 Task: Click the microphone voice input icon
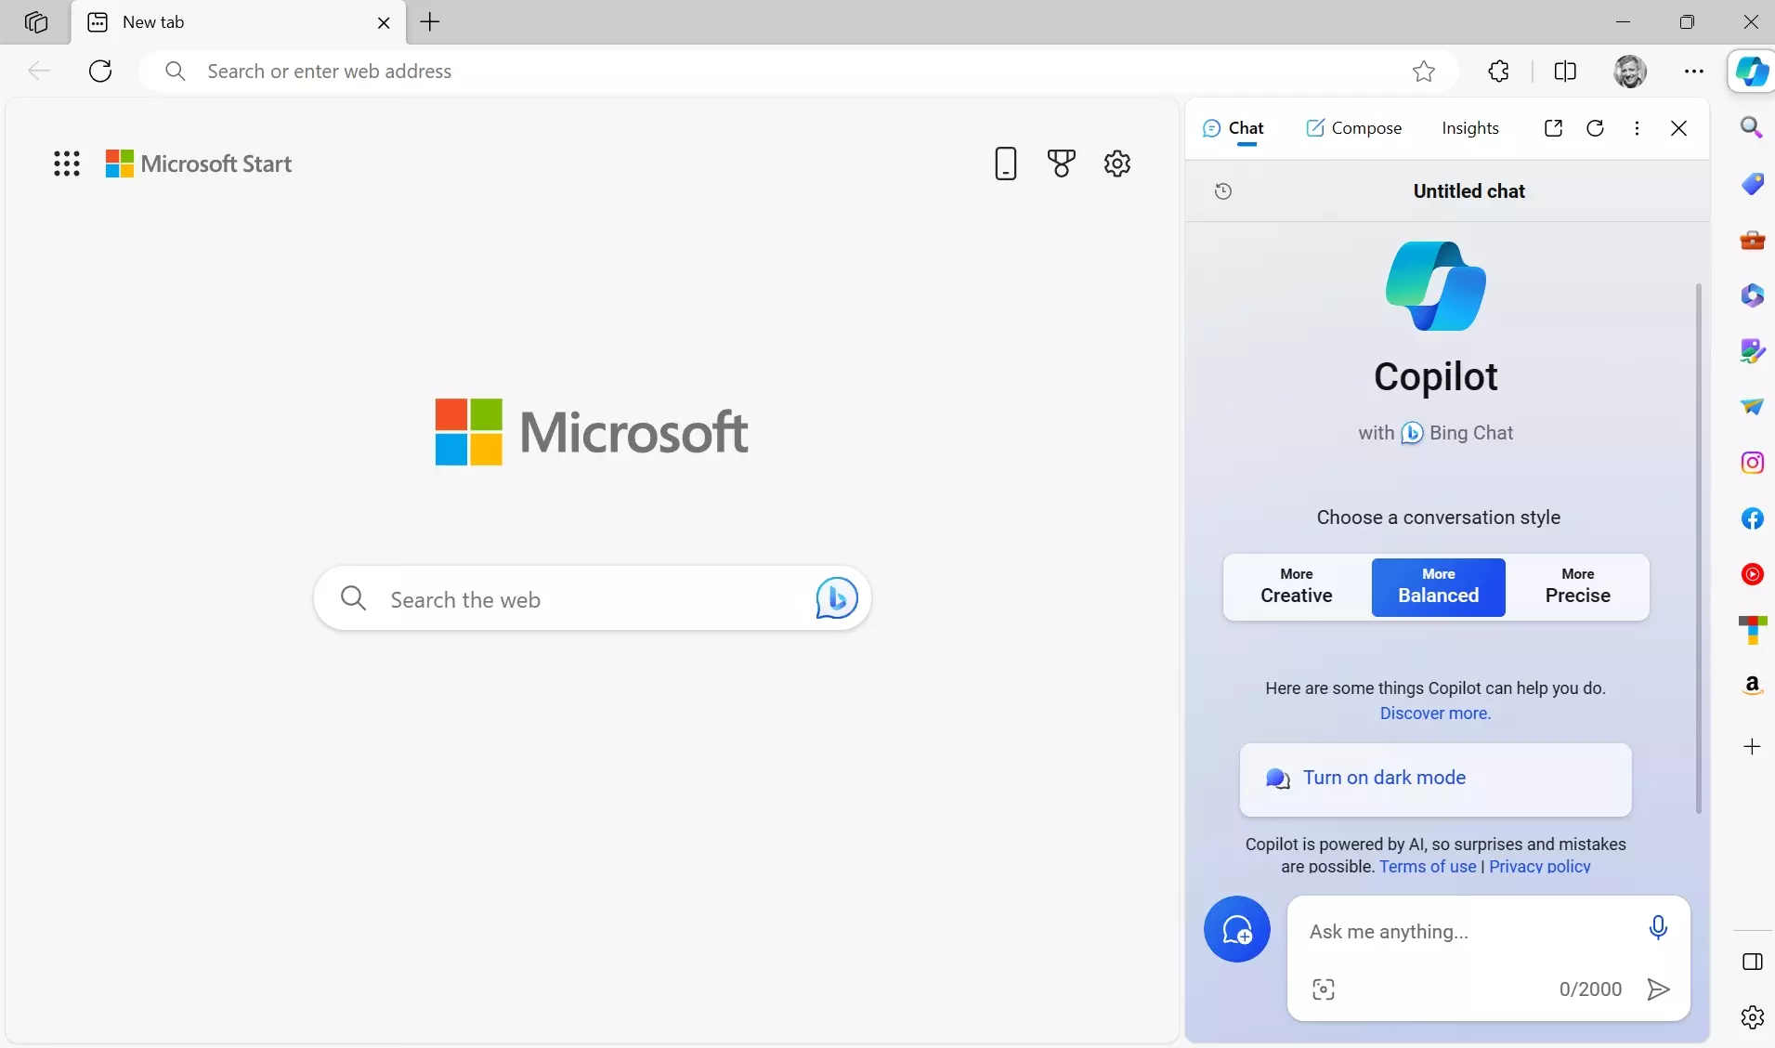click(1658, 927)
